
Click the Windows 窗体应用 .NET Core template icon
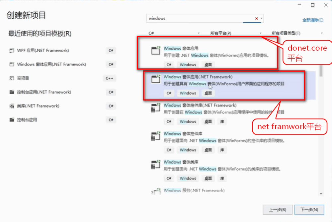pyautogui.click(x=156, y=51)
